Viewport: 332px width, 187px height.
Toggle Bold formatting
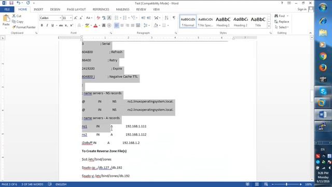[x=41, y=25]
